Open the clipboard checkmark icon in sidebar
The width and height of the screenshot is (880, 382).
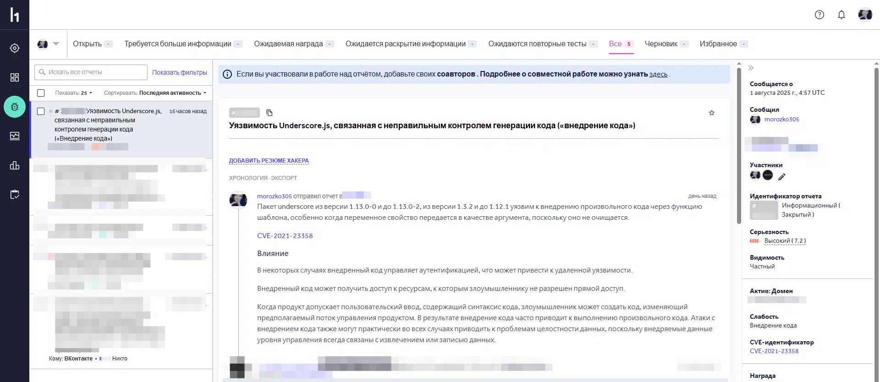click(x=15, y=195)
